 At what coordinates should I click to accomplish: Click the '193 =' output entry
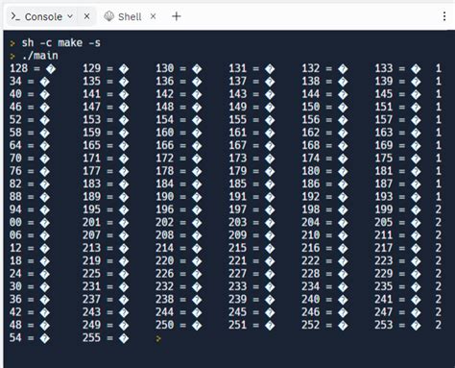click(x=397, y=197)
